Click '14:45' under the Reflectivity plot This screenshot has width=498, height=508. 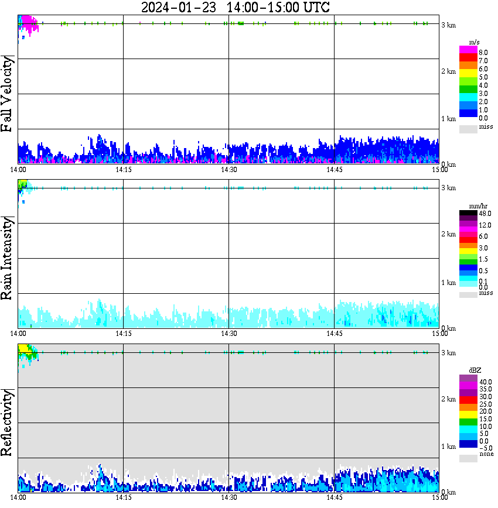click(334, 497)
